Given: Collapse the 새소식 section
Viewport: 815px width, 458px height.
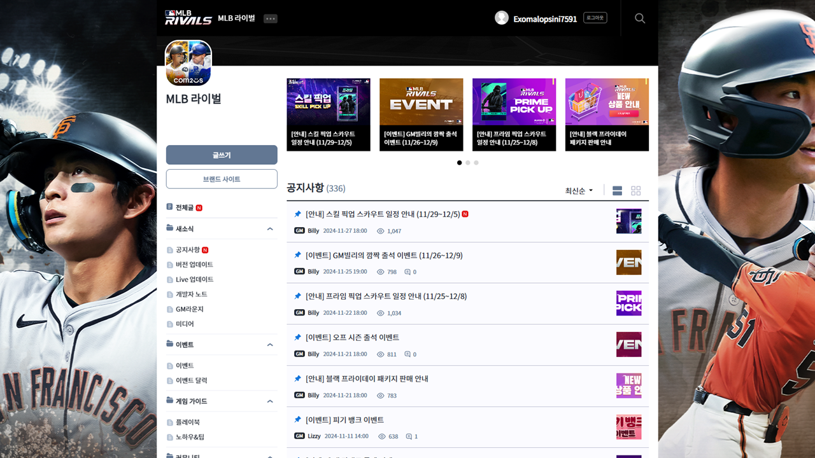Looking at the screenshot, I should 270,229.
